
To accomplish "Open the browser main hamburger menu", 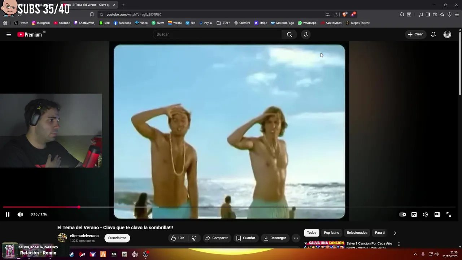I will [457, 14].
